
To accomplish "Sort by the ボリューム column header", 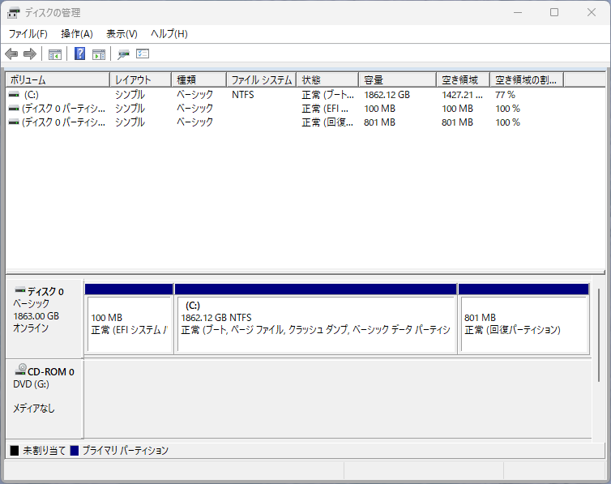I will (x=57, y=80).
